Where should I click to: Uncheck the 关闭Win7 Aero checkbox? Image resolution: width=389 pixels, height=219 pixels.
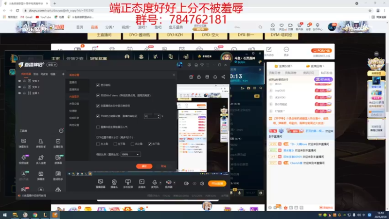pyautogui.click(x=98, y=95)
